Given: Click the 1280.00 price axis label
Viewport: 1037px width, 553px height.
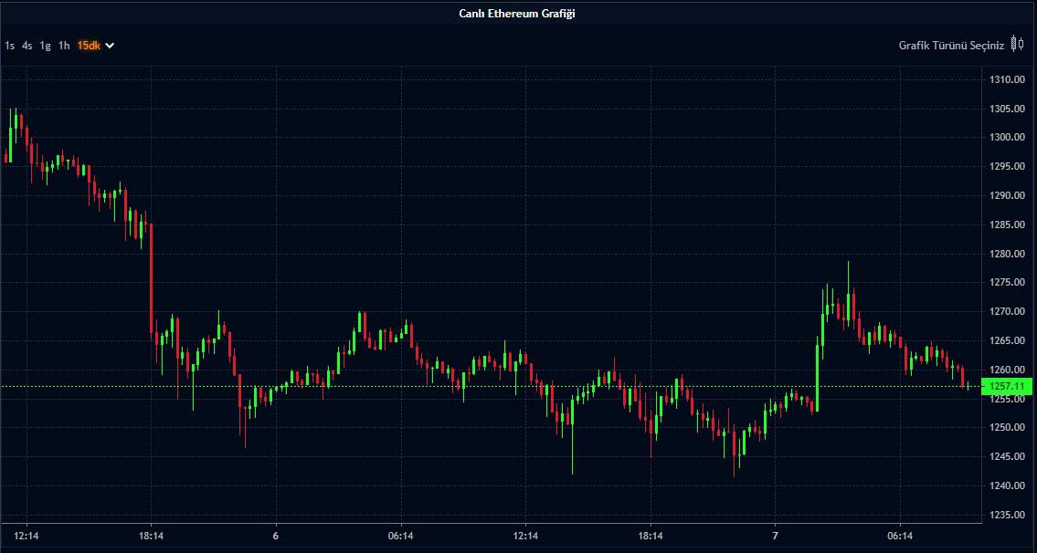Looking at the screenshot, I should tap(1007, 253).
